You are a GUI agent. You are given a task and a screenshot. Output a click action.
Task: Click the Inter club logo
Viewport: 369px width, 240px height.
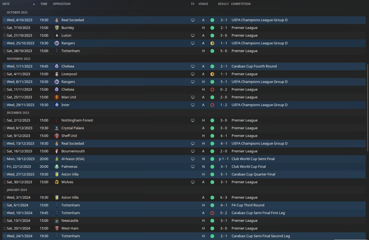[x=57, y=105]
